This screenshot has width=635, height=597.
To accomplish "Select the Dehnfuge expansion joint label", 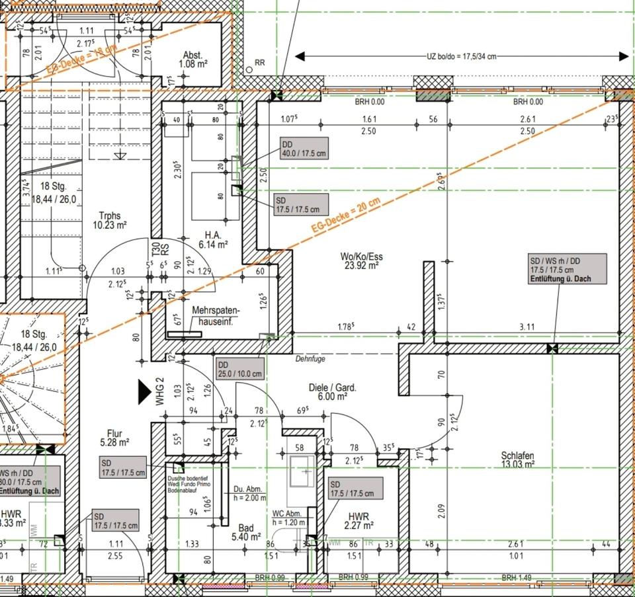I will pyautogui.click(x=312, y=358).
